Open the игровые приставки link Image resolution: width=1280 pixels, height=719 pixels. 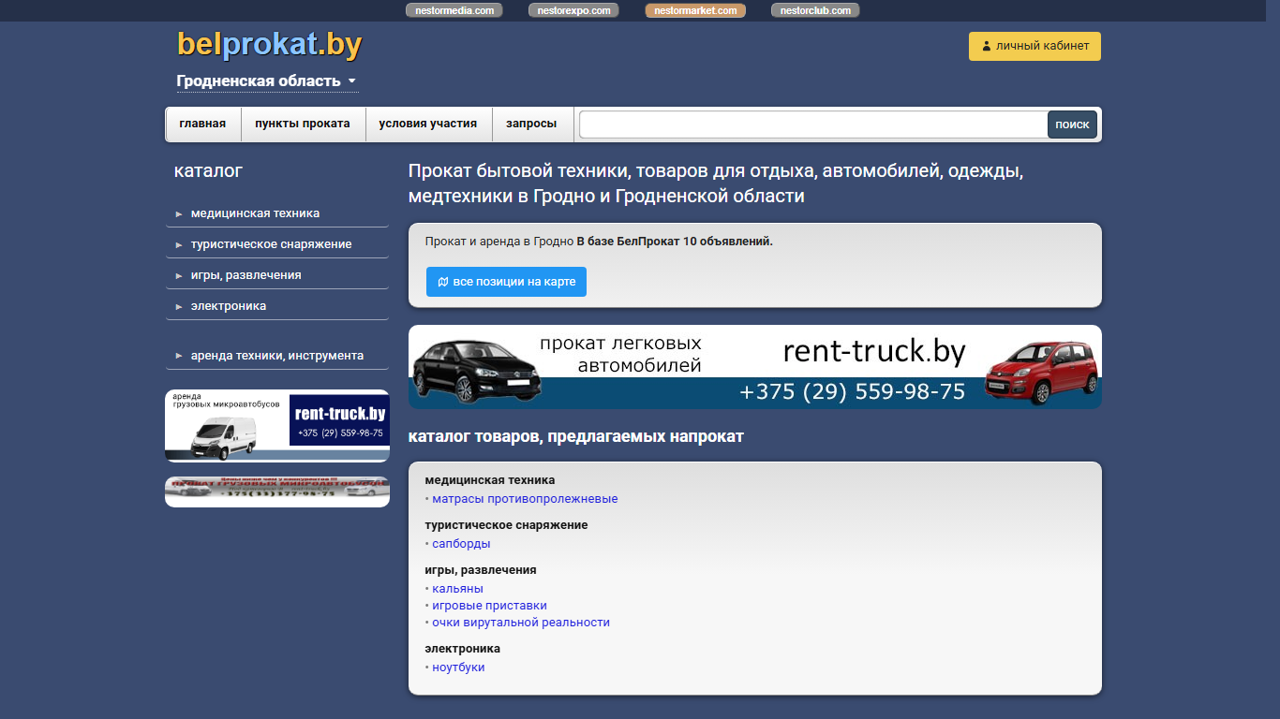pos(489,606)
